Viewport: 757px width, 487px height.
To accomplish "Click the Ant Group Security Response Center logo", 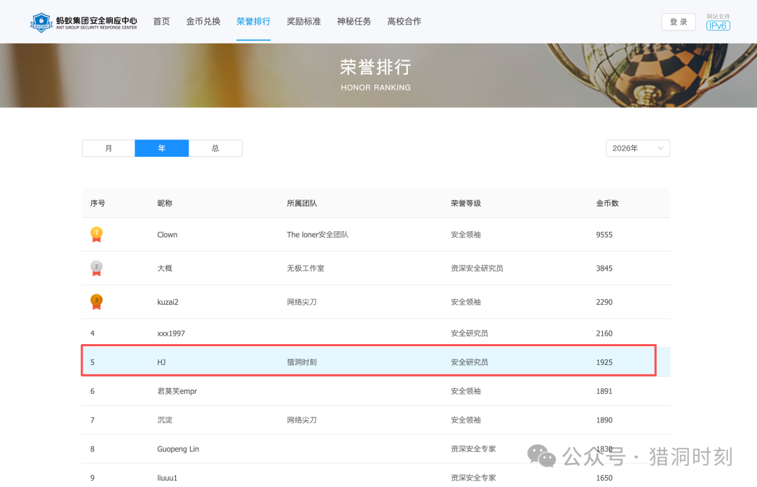I will click(83, 22).
